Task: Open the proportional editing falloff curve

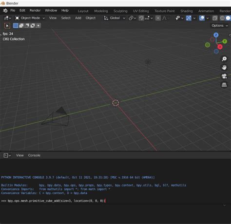Action: (165, 18)
